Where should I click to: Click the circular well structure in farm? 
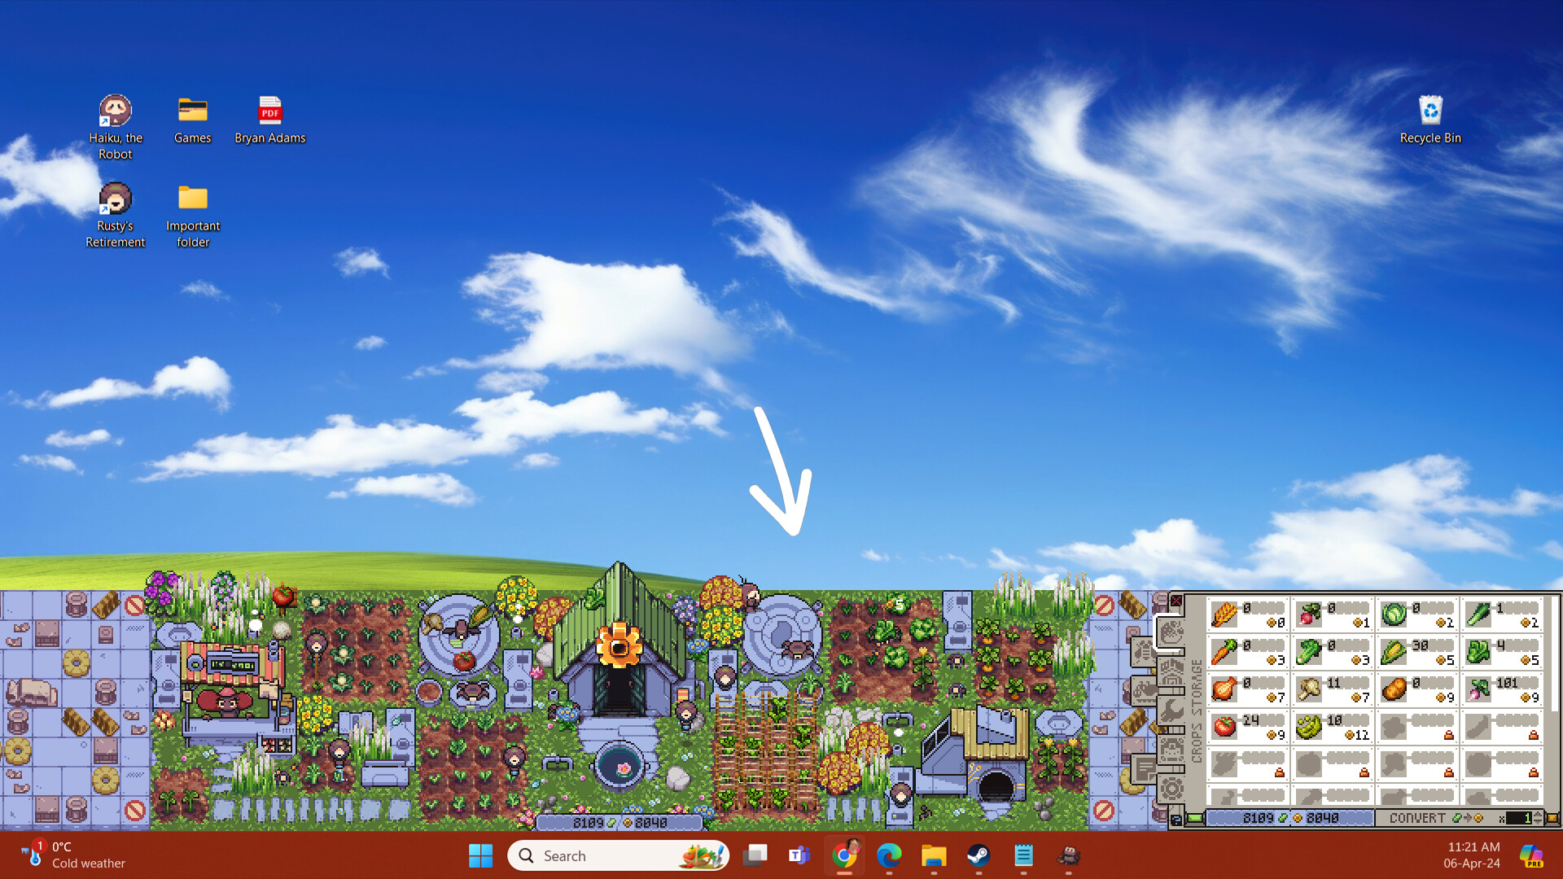(x=617, y=767)
